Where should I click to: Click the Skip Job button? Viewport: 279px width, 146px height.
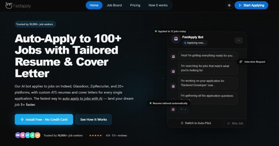click(235, 123)
